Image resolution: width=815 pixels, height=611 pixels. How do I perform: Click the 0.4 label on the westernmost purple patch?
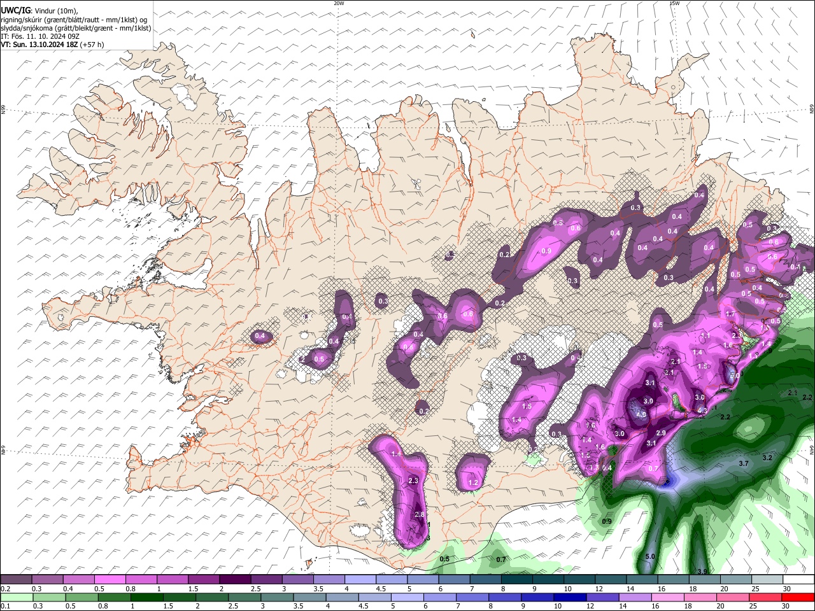coord(260,336)
